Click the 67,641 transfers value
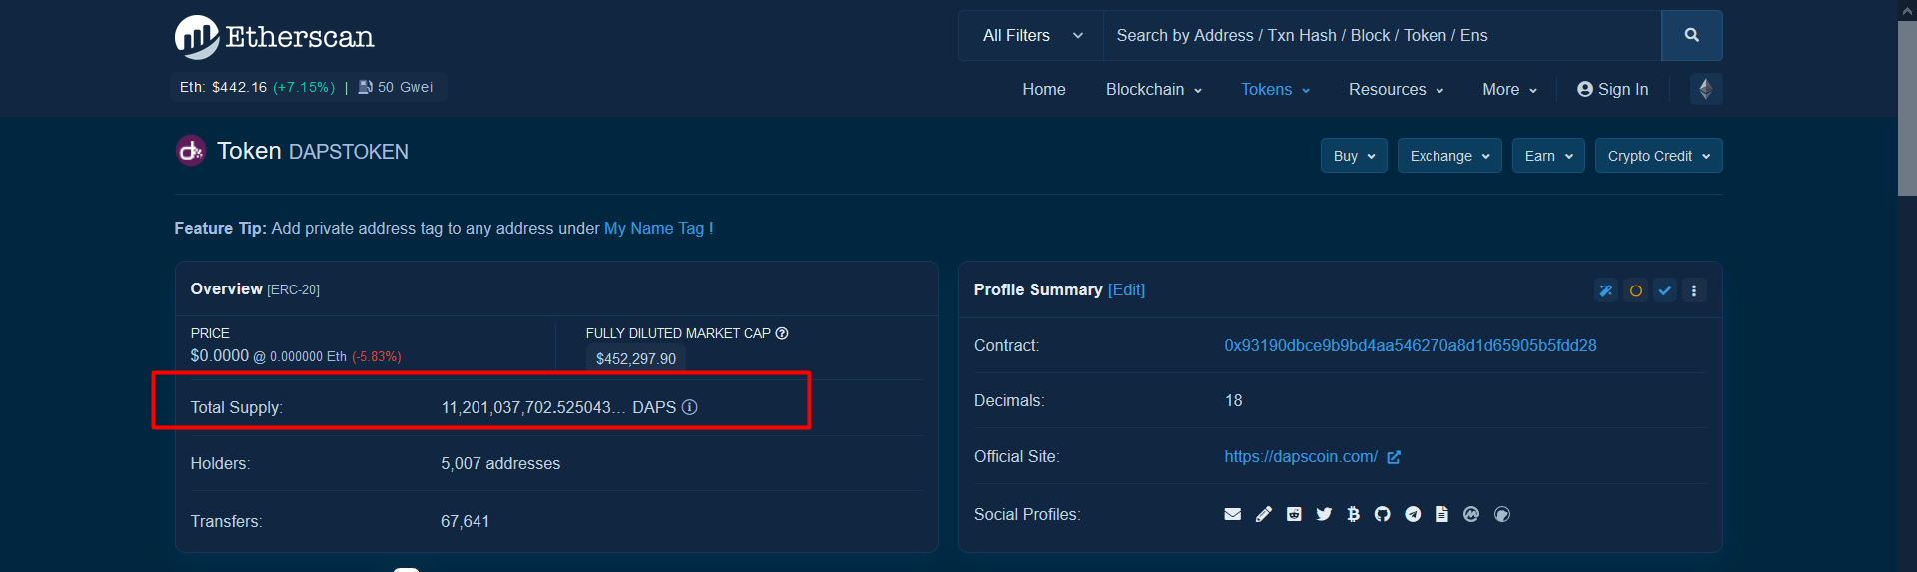The image size is (1917, 572). click(466, 521)
